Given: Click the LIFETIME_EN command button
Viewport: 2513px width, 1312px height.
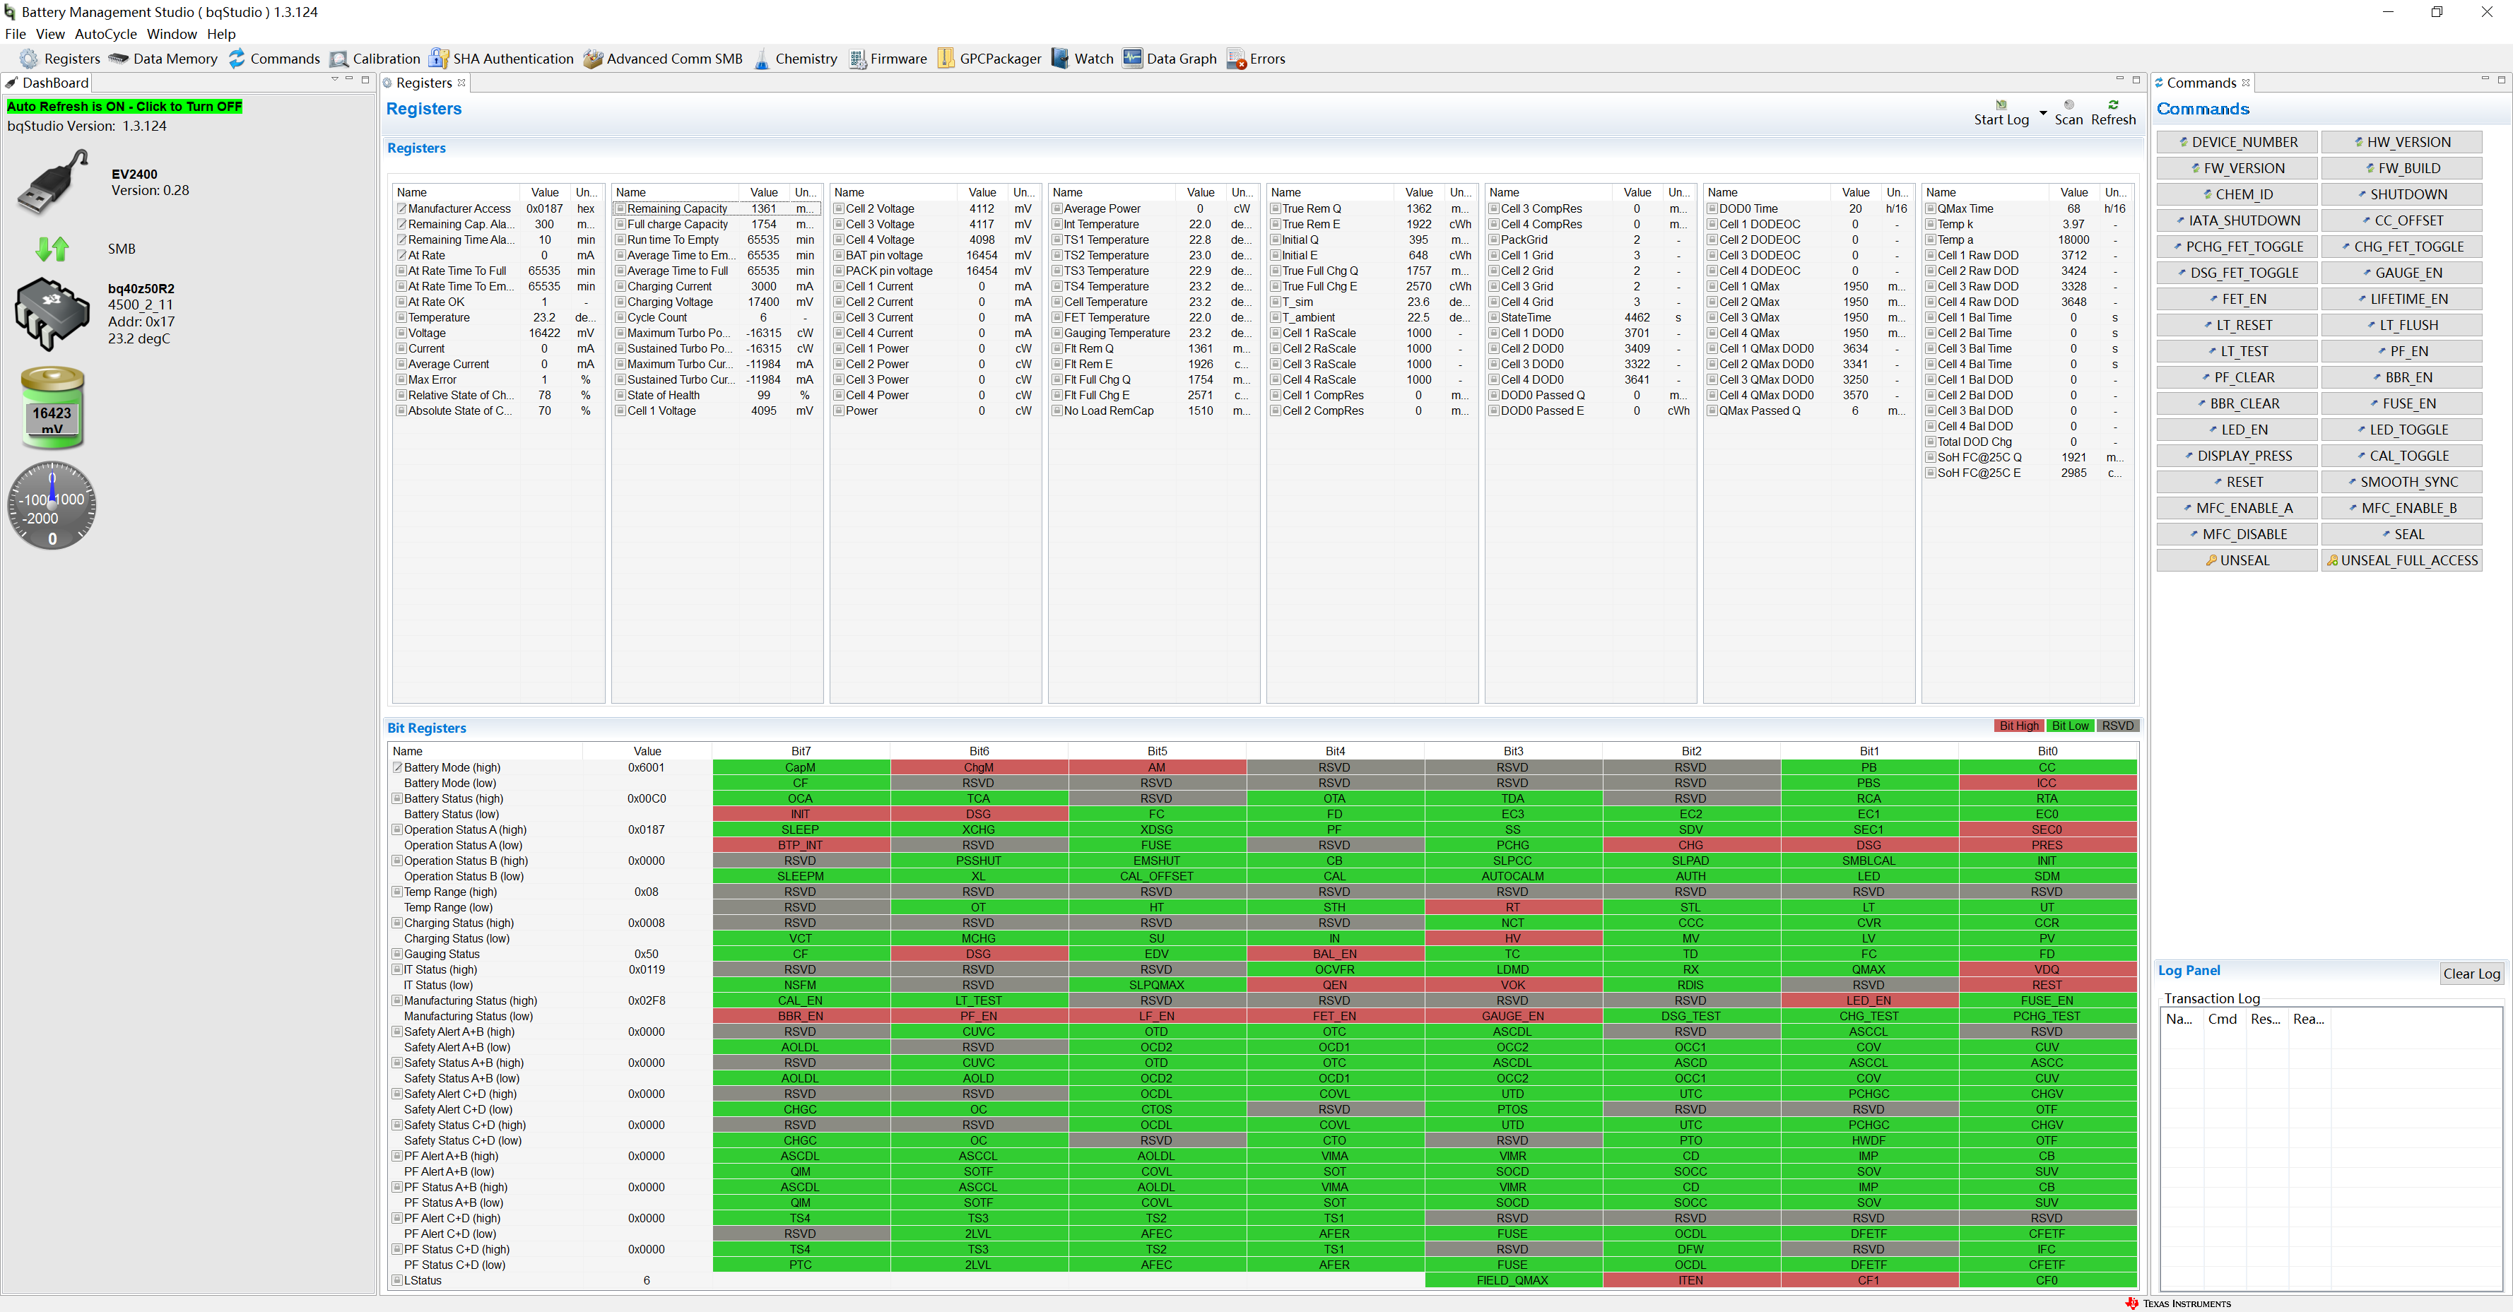Looking at the screenshot, I should pos(2402,300).
